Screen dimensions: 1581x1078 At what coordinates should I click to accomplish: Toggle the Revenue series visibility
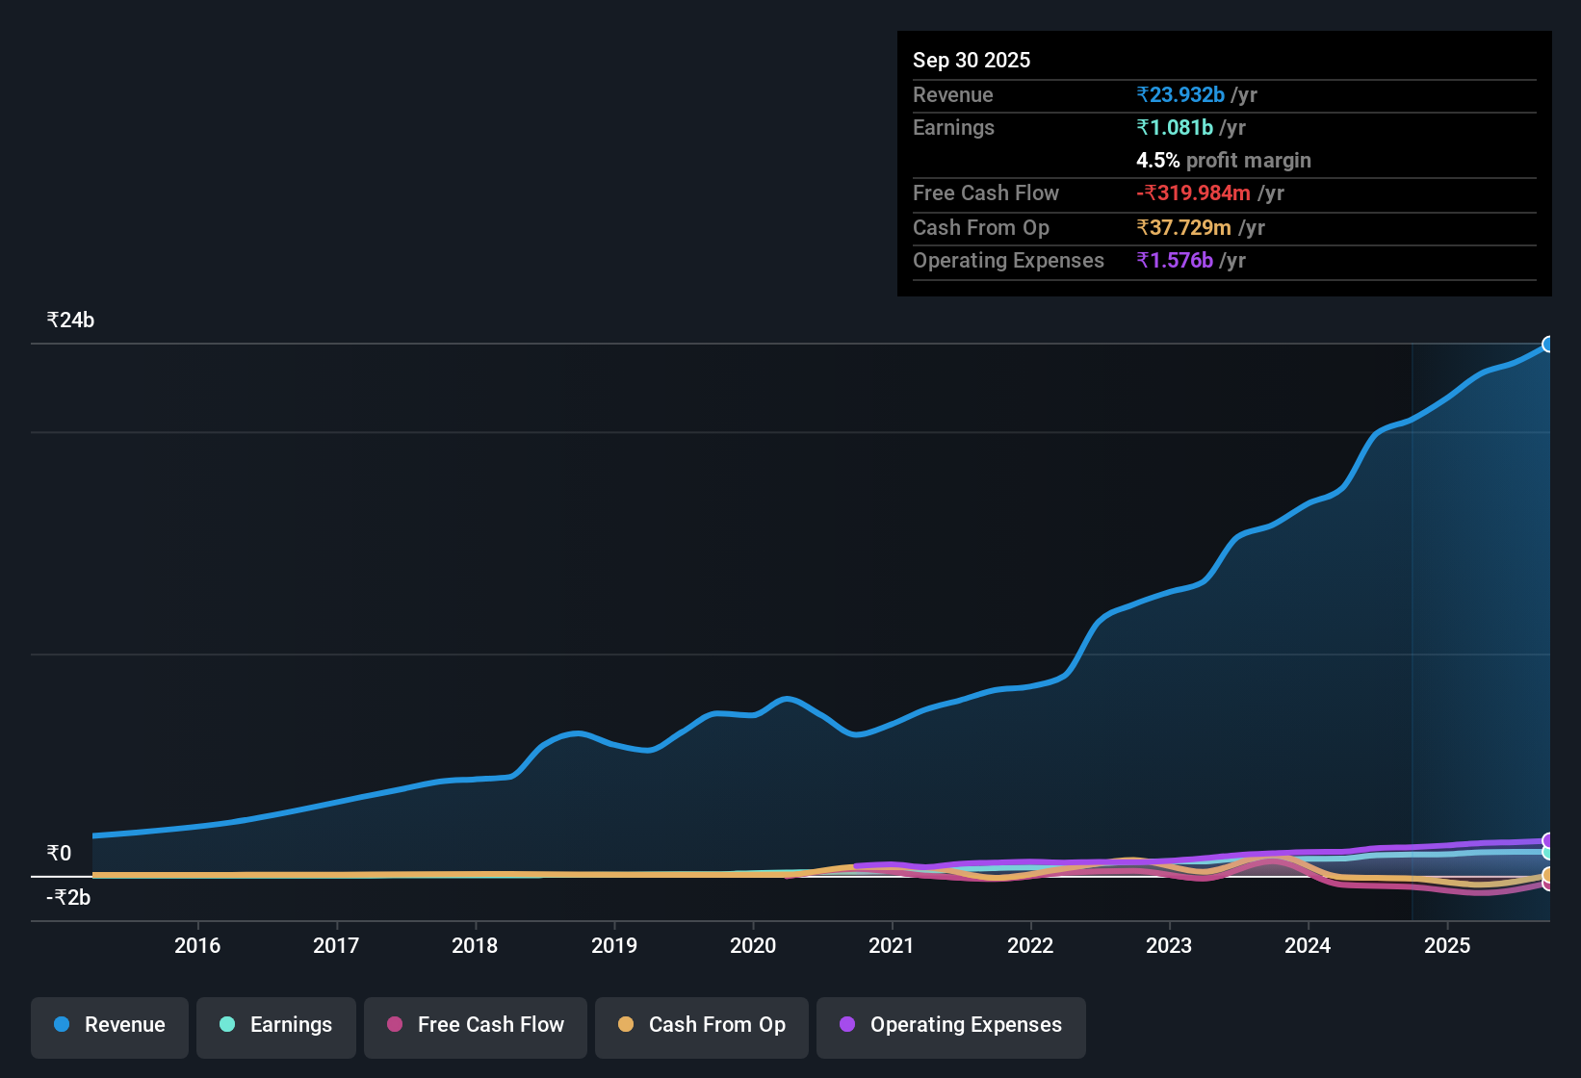pyautogui.click(x=109, y=1025)
